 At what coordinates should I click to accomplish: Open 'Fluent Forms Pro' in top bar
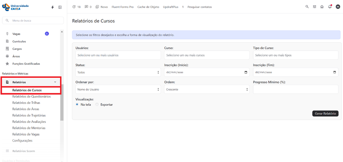coord(123,7)
